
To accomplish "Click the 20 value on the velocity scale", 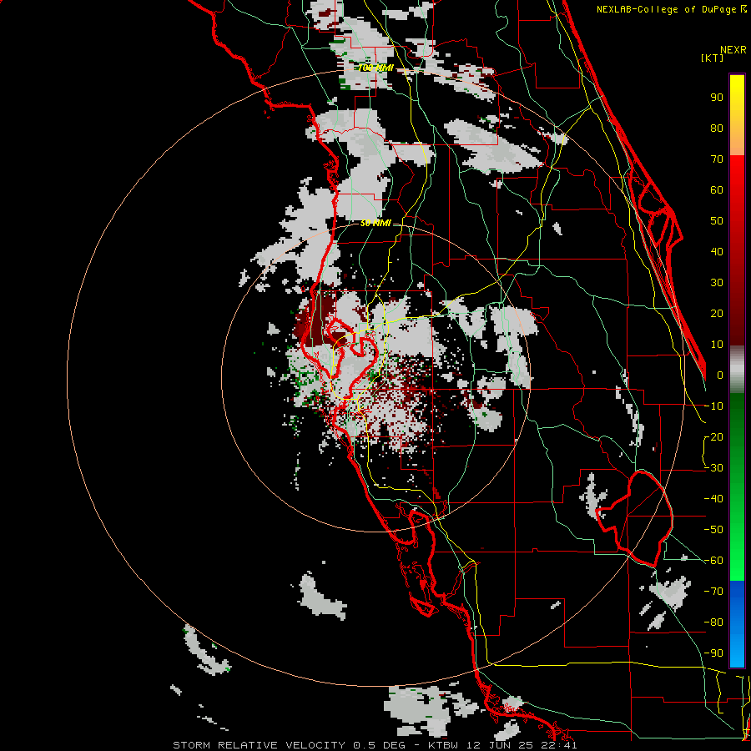I will click(x=717, y=314).
